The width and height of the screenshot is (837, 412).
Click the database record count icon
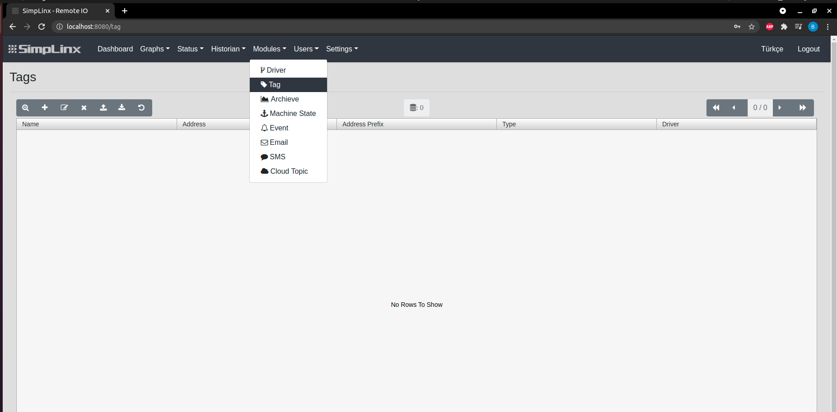click(413, 108)
